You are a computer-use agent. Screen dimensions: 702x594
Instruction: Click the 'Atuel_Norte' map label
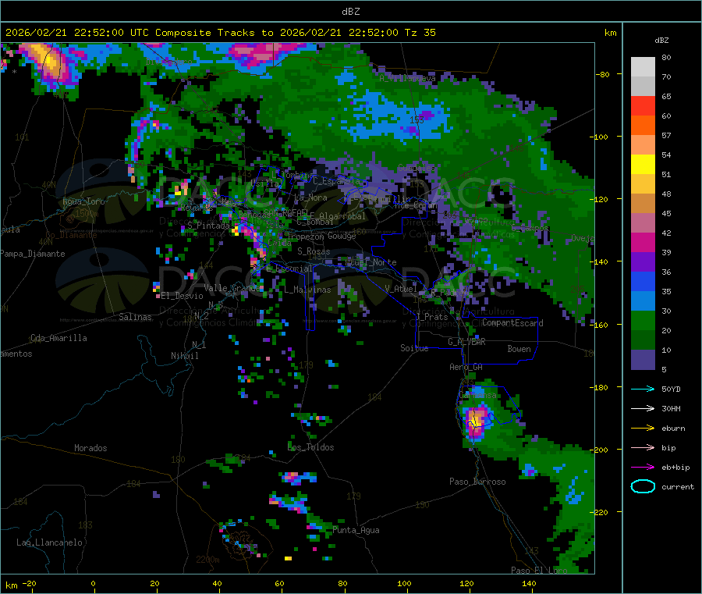(x=370, y=262)
